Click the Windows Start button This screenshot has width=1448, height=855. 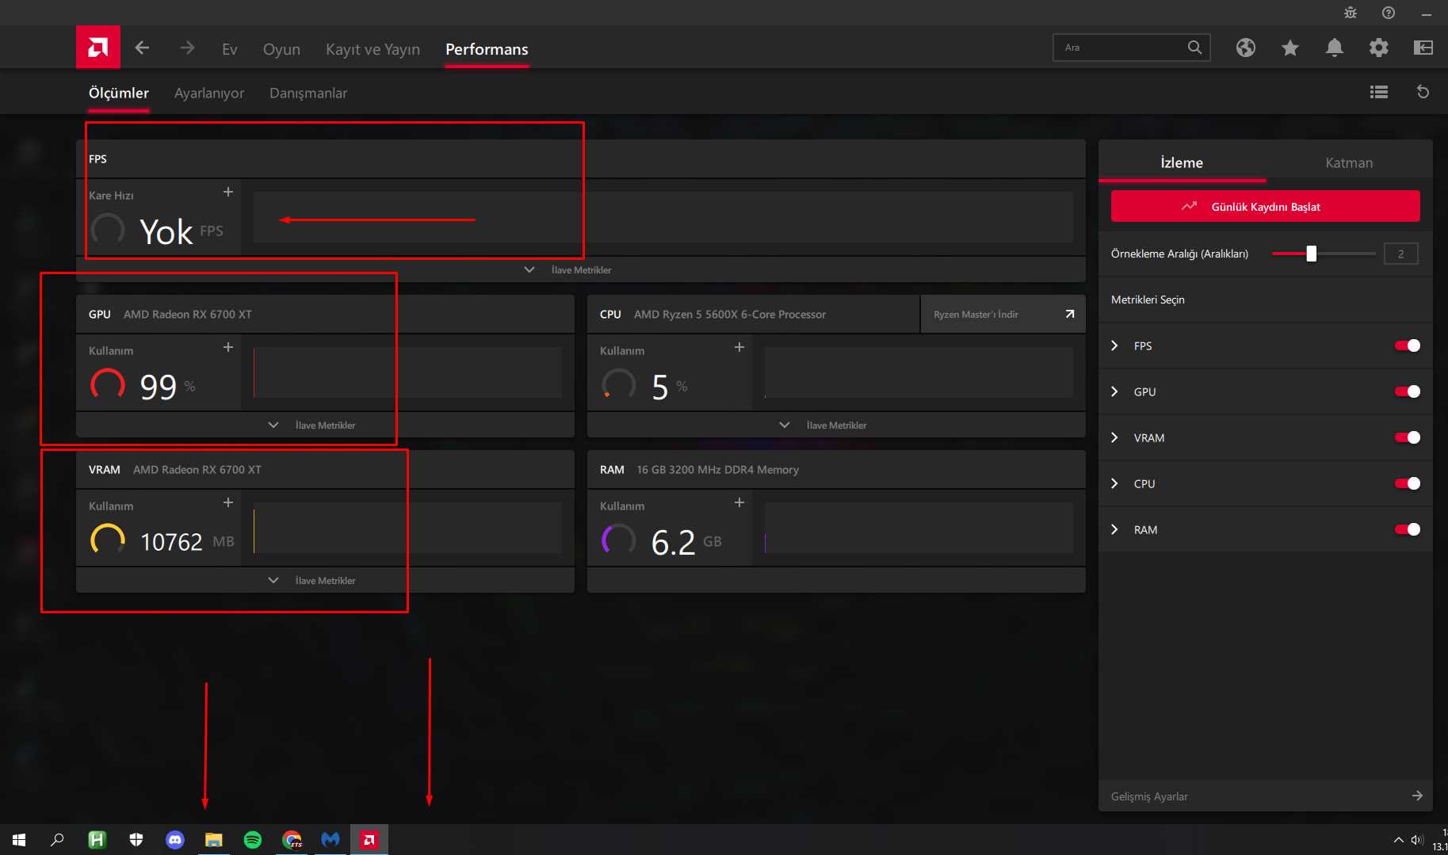19,840
